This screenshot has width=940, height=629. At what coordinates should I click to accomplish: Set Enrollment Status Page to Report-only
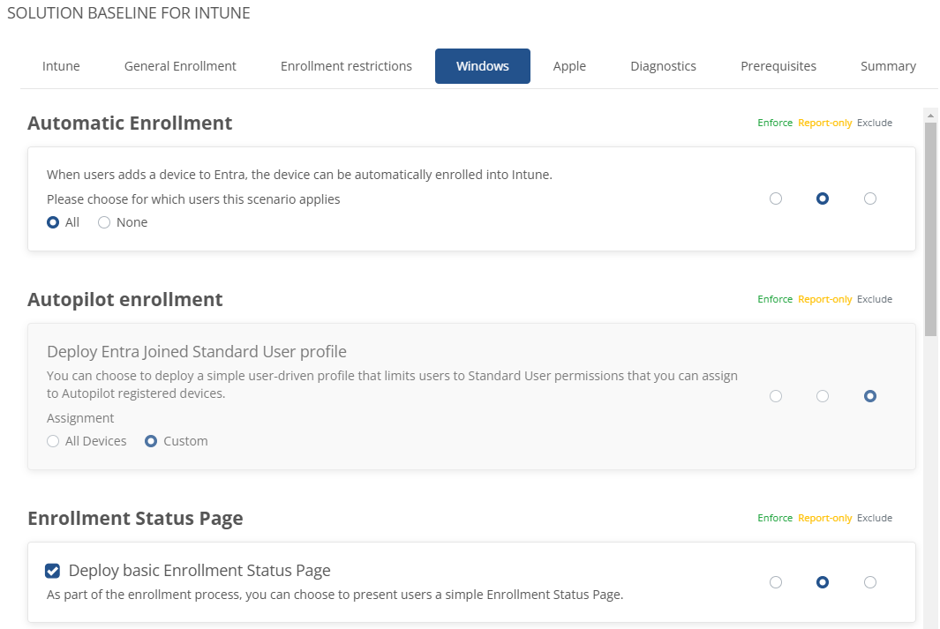point(823,582)
